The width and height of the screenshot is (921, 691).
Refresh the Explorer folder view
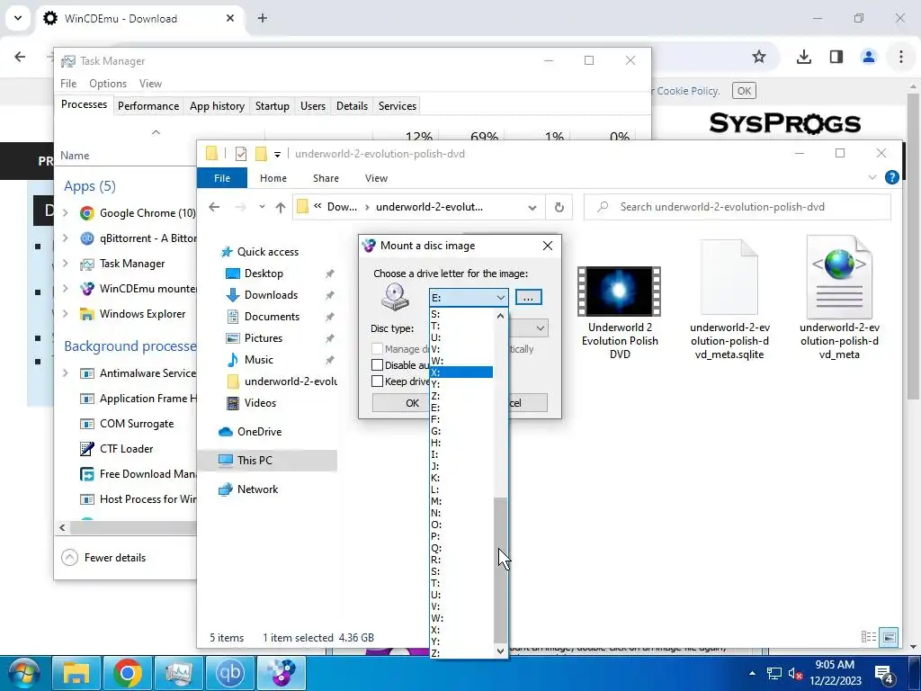coord(559,207)
